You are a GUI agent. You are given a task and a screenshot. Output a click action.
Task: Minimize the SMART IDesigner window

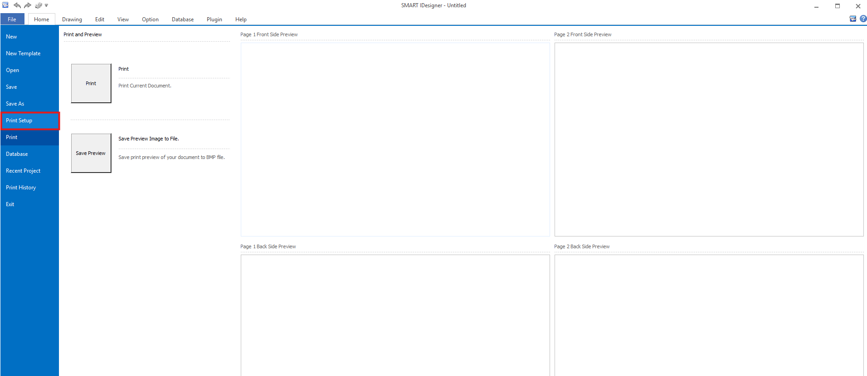(816, 6)
